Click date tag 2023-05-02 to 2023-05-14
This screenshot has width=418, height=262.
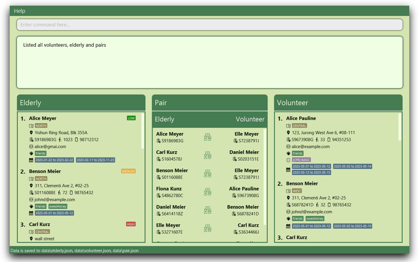point(352,166)
